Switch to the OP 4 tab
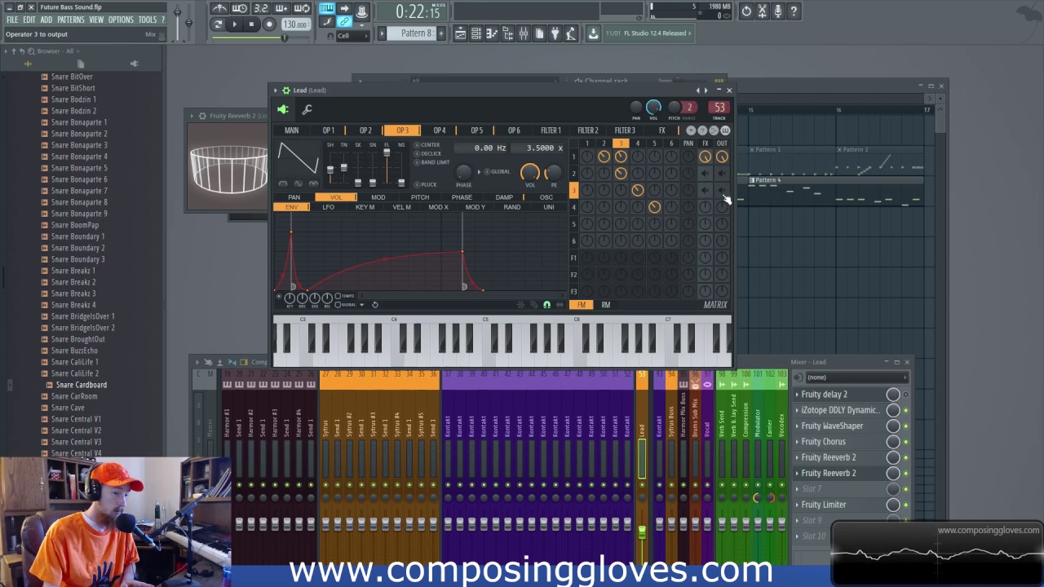The image size is (1044, 587). click(x=440, y=130)
